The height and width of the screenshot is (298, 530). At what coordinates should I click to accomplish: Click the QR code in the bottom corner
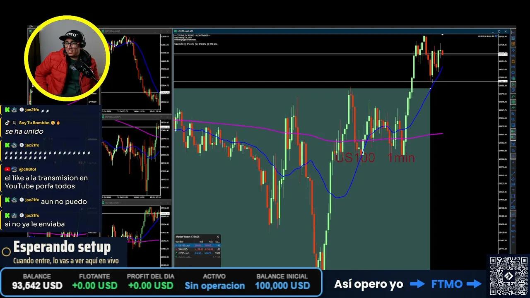508,276
